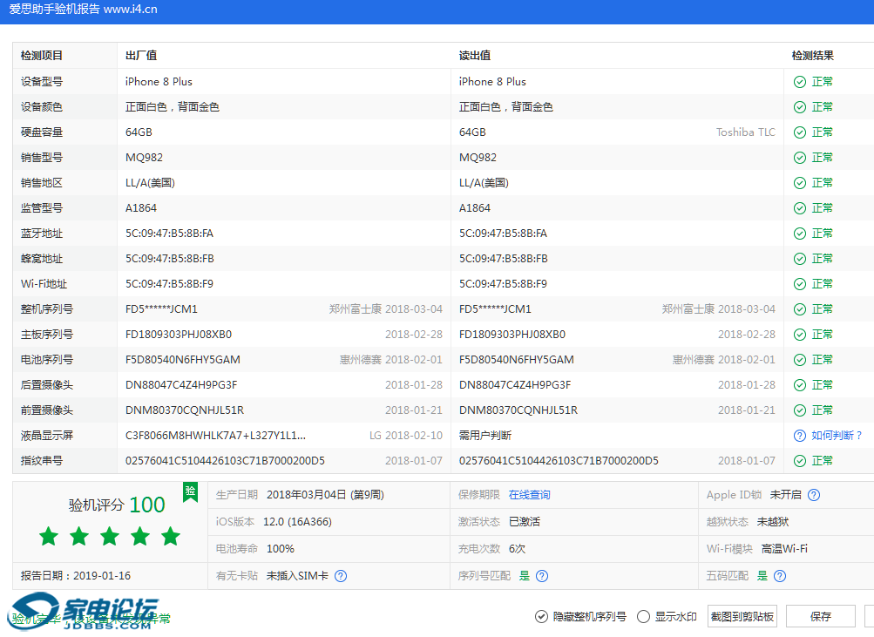Select factory value A1864 cell
Image resolution: width=874 pixels, height=637 pixels.
141,208
